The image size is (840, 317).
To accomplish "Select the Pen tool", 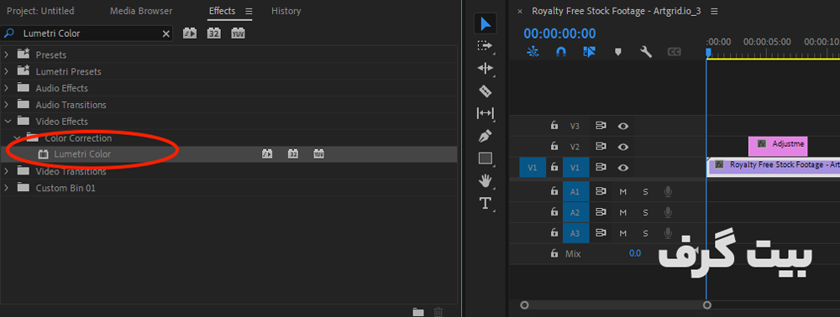I will pyautogui.click(x=485, y=136).
